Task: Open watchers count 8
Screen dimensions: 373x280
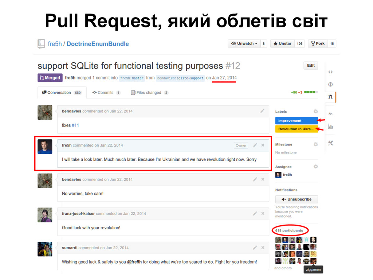Action: click(264, 44)
